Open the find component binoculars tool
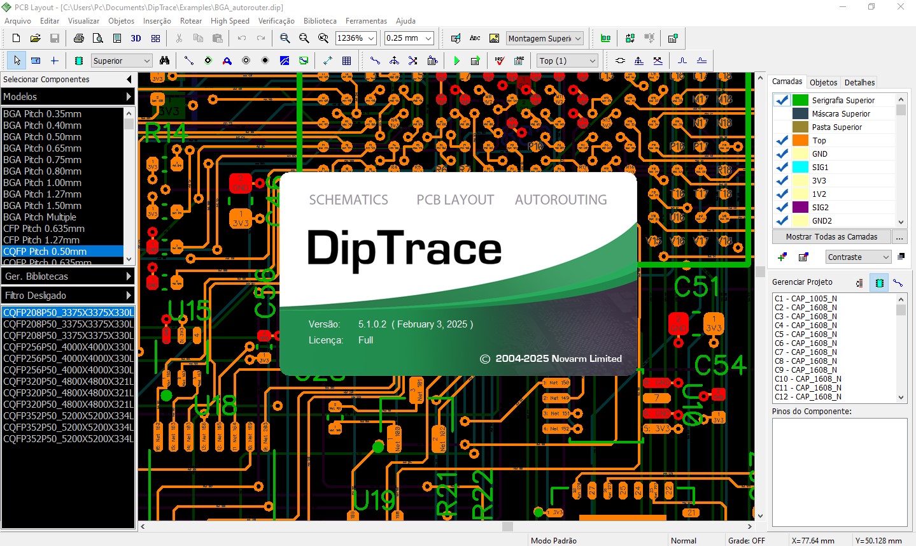This screenshot has height=546, width=916. pyautogui.click(x=165, y=61)
